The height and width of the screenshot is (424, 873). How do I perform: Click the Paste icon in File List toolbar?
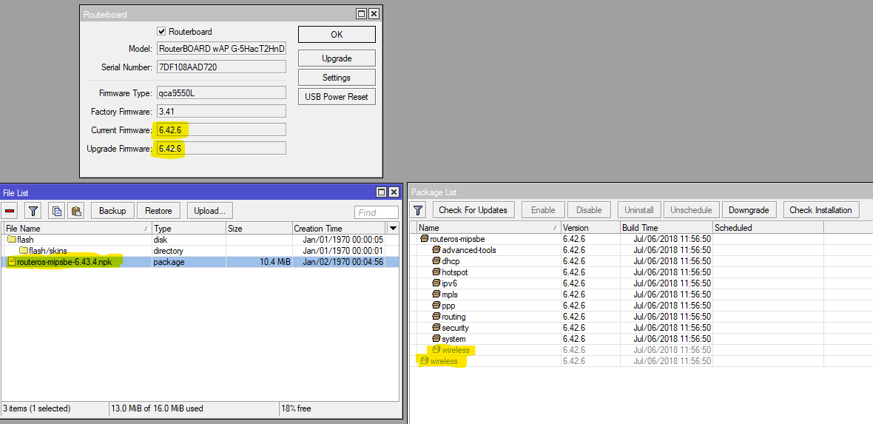click(76, 211)
